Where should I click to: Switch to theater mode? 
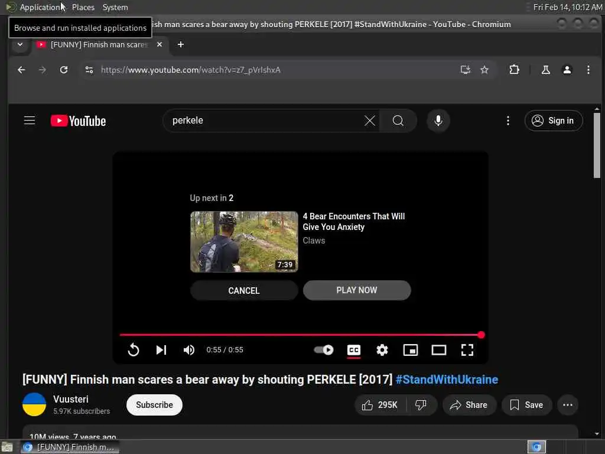point(439,350)
